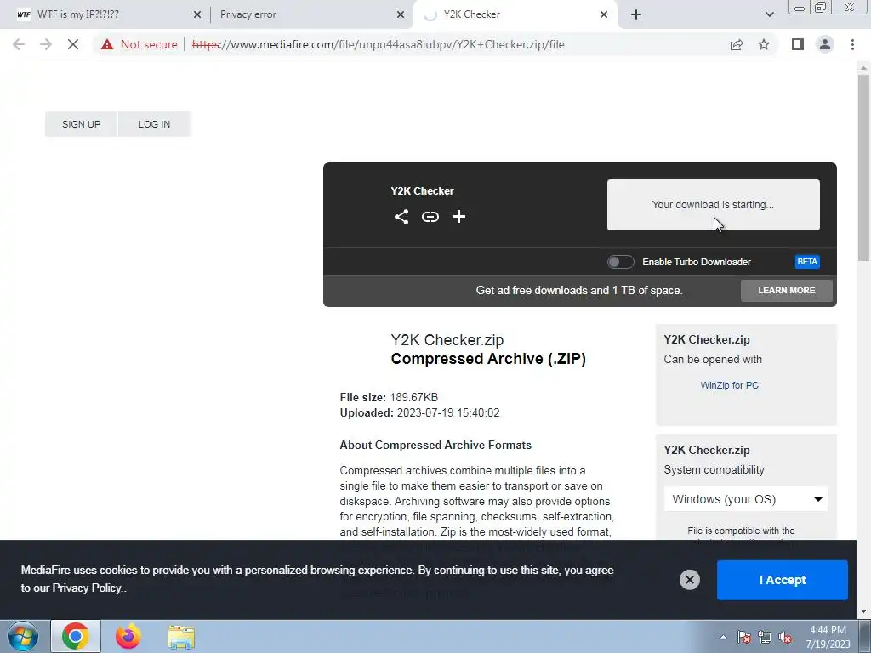Click the SIGN UP button
Viewport: 871px width, 653px height.
(81, 124)
